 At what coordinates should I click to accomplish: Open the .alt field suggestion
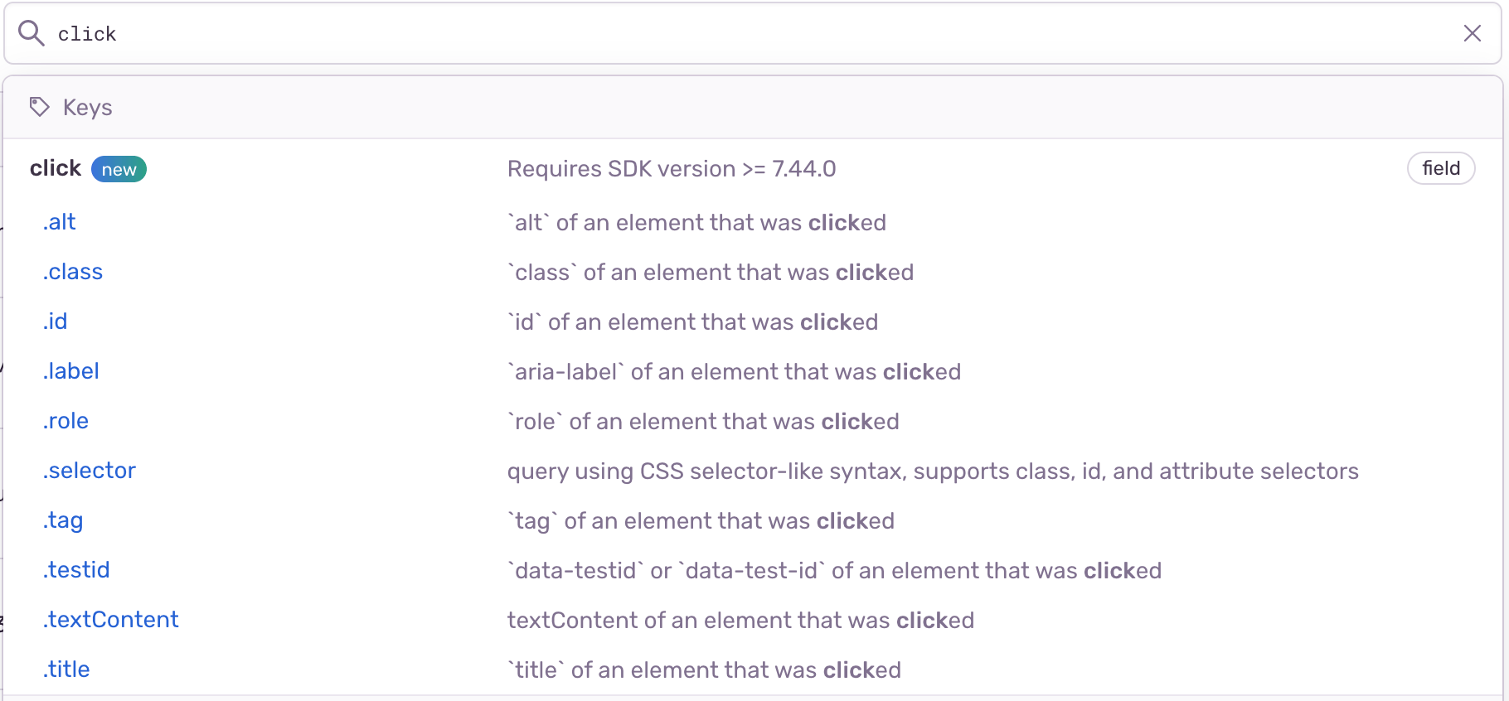[58, 221]
